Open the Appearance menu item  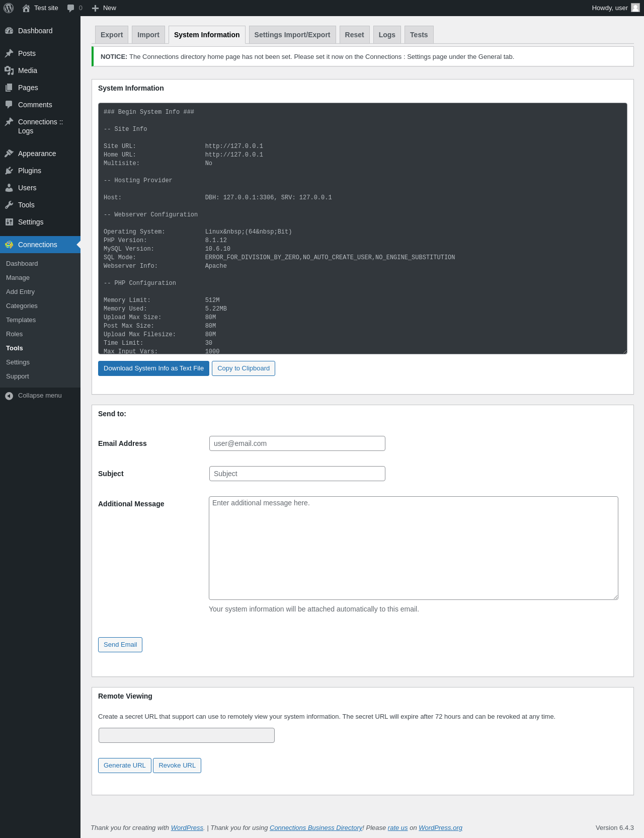coord(40,154)
